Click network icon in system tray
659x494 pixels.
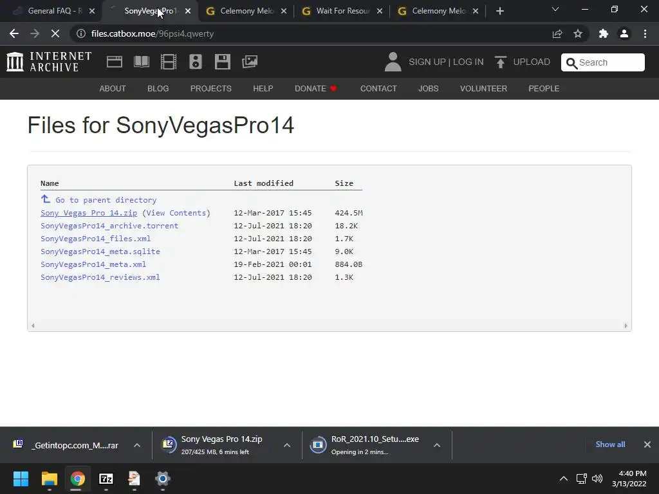click(x=582, y=479)
